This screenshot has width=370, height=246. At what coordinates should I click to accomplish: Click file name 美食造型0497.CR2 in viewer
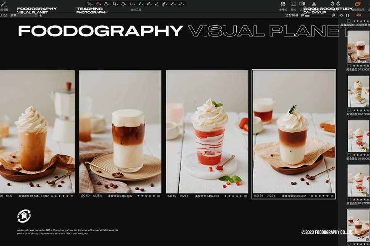point(207,196)
